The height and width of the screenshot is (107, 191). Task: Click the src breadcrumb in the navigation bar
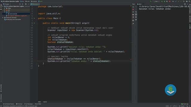[22, 1]
